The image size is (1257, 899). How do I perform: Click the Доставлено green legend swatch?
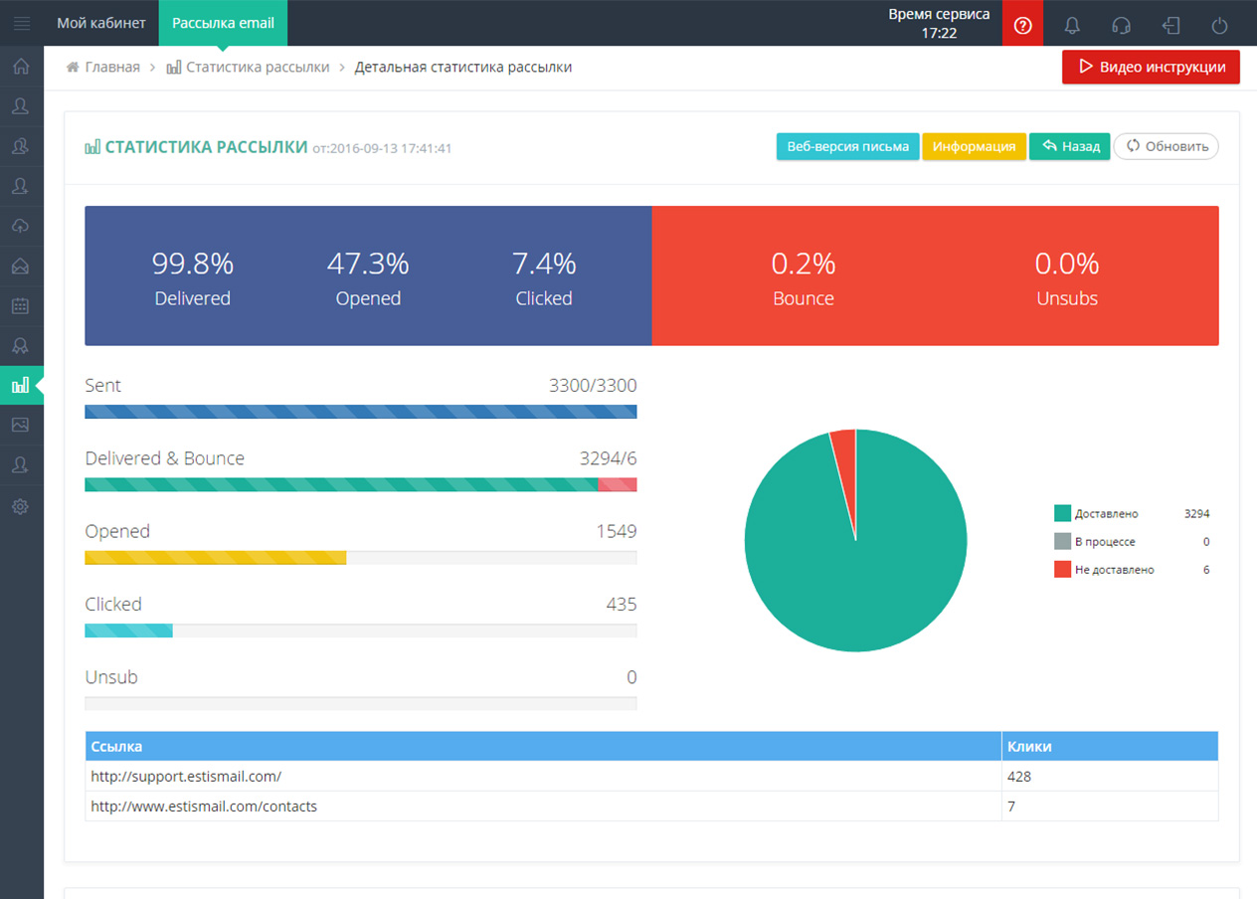[x=1062, y=514]
